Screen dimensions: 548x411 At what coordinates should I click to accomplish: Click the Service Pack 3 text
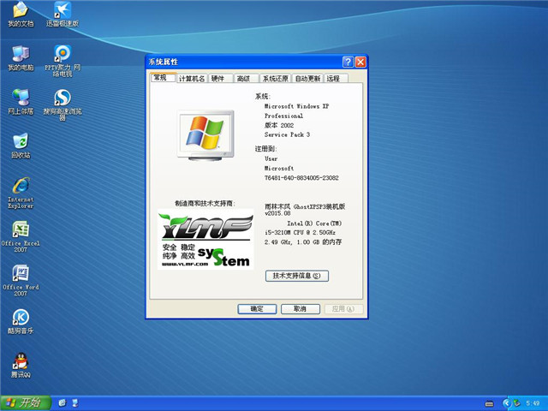(x=287, y=134)
